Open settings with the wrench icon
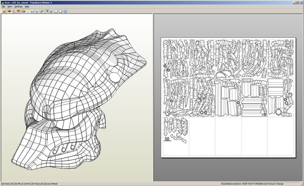Viewport: 304px width, 186px height. 42,11
